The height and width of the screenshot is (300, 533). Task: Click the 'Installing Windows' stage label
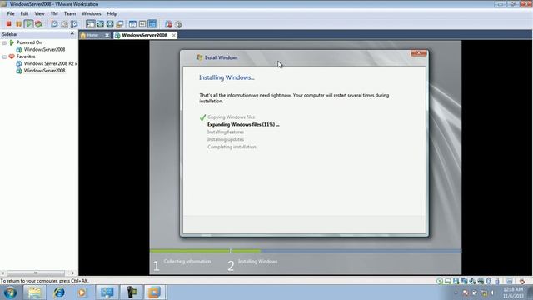257,261
